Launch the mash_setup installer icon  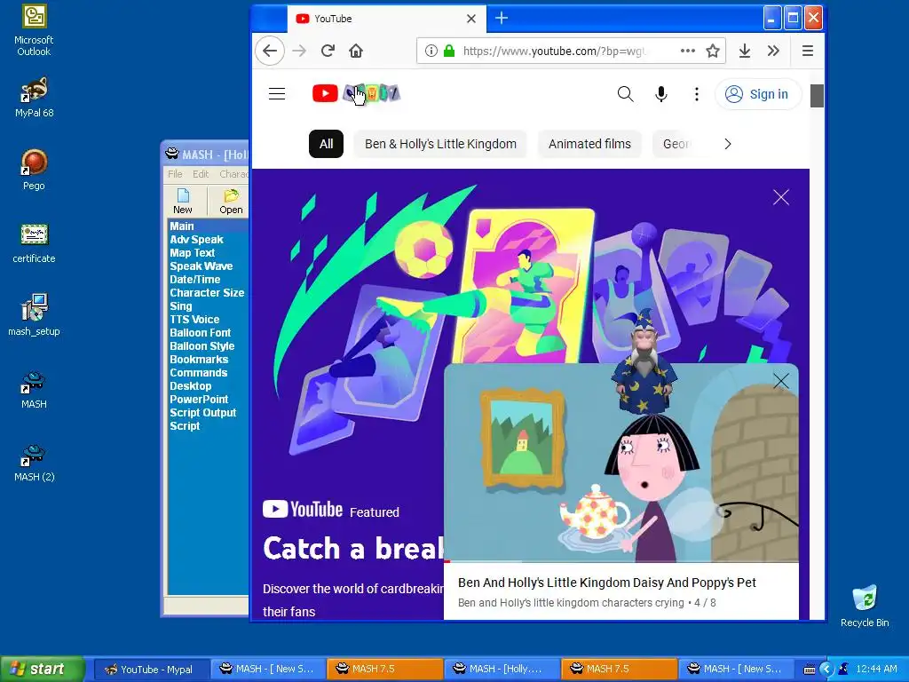tap(34, 315)
